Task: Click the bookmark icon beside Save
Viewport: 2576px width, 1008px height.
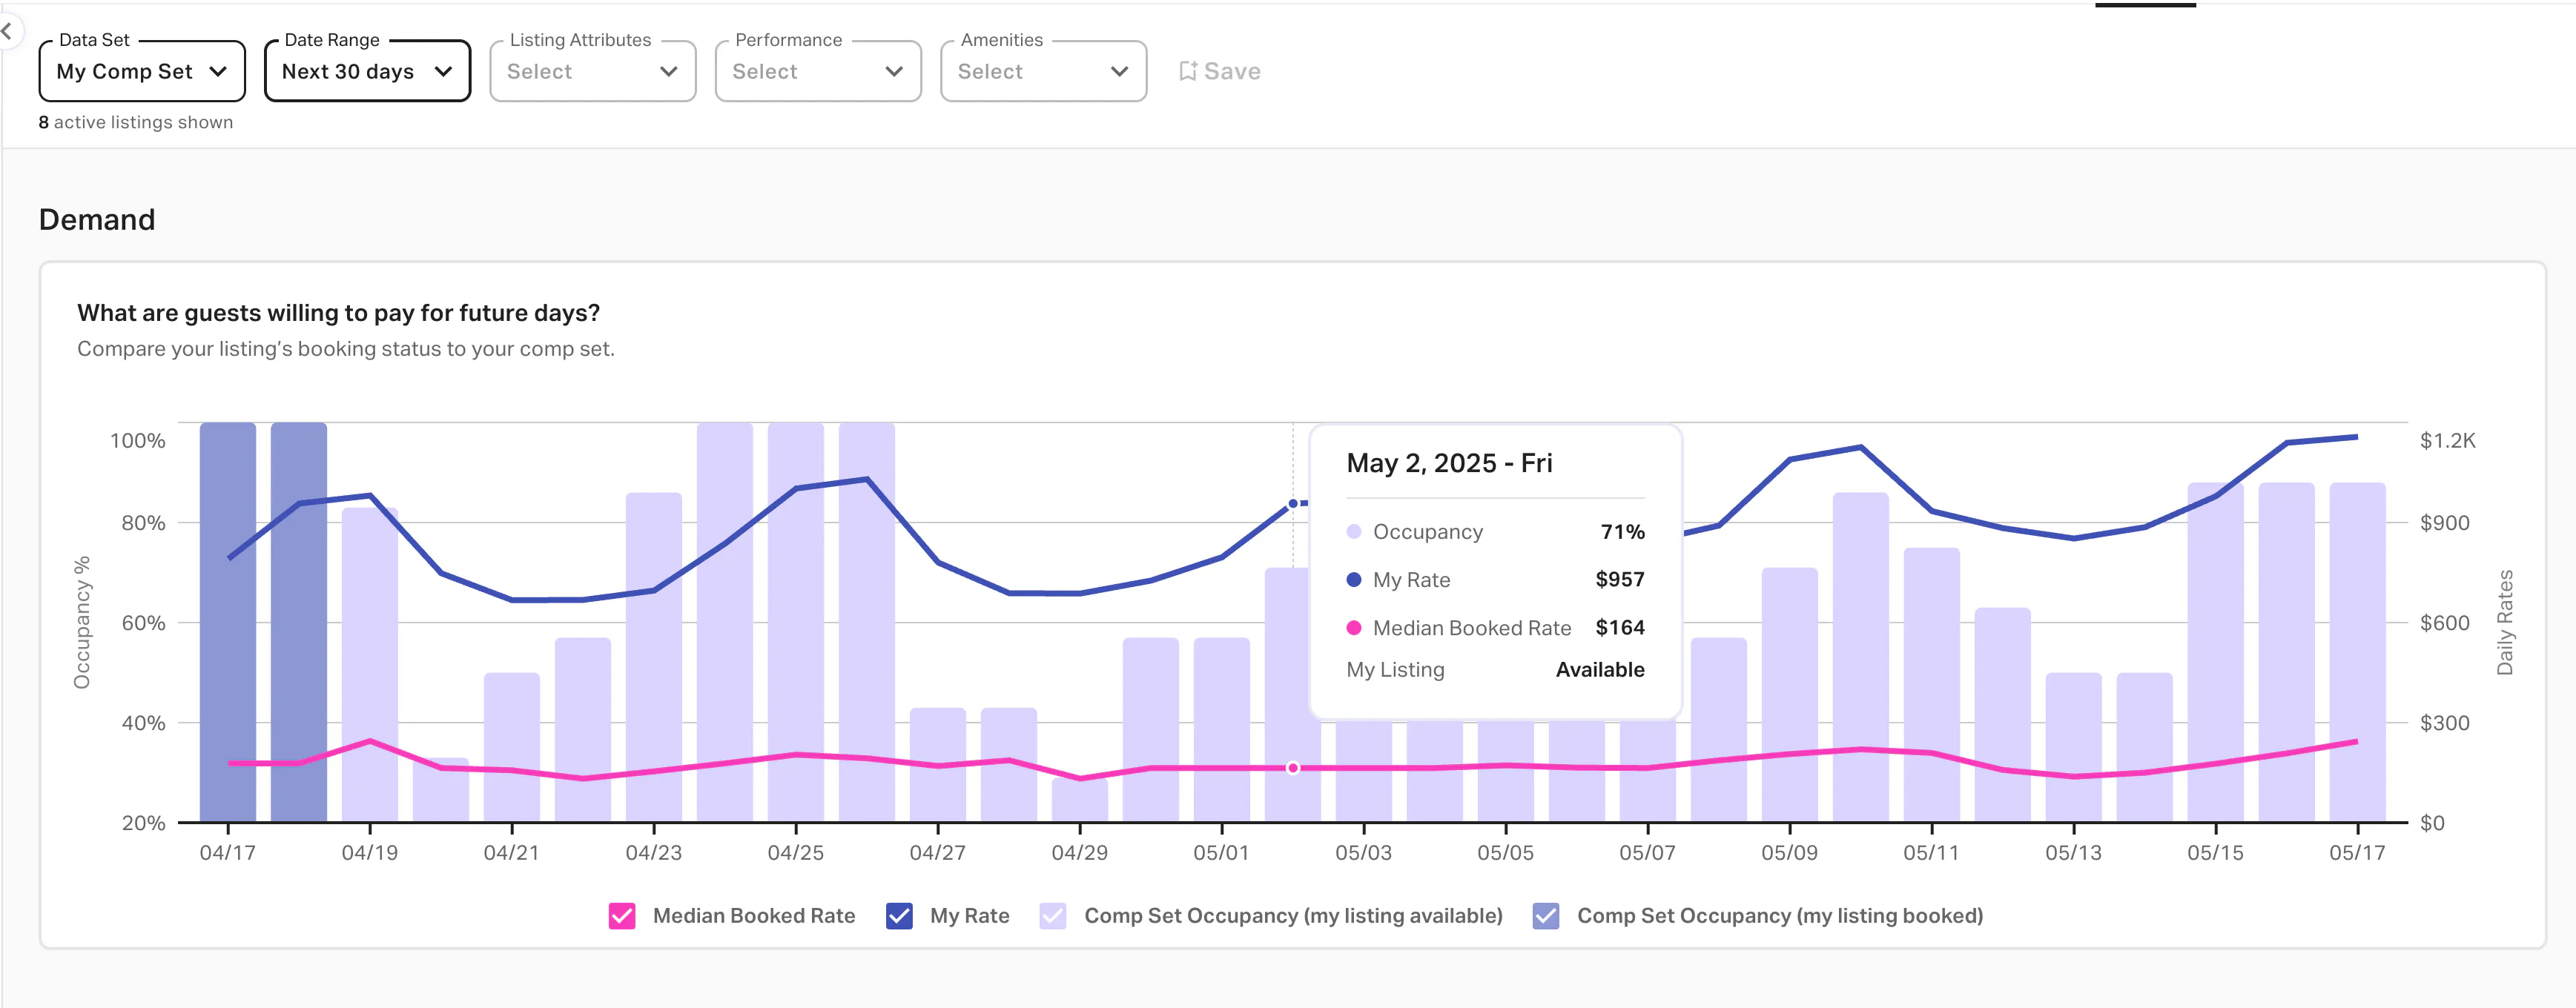Action: 1187,71
